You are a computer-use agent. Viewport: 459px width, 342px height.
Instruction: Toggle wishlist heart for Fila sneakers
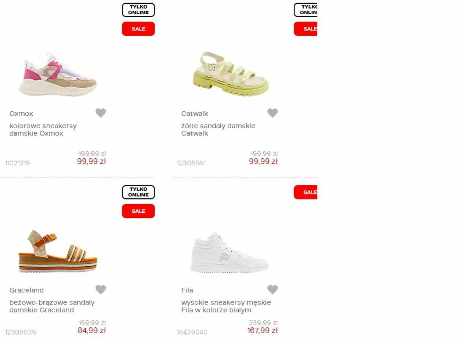pos(272,289)
